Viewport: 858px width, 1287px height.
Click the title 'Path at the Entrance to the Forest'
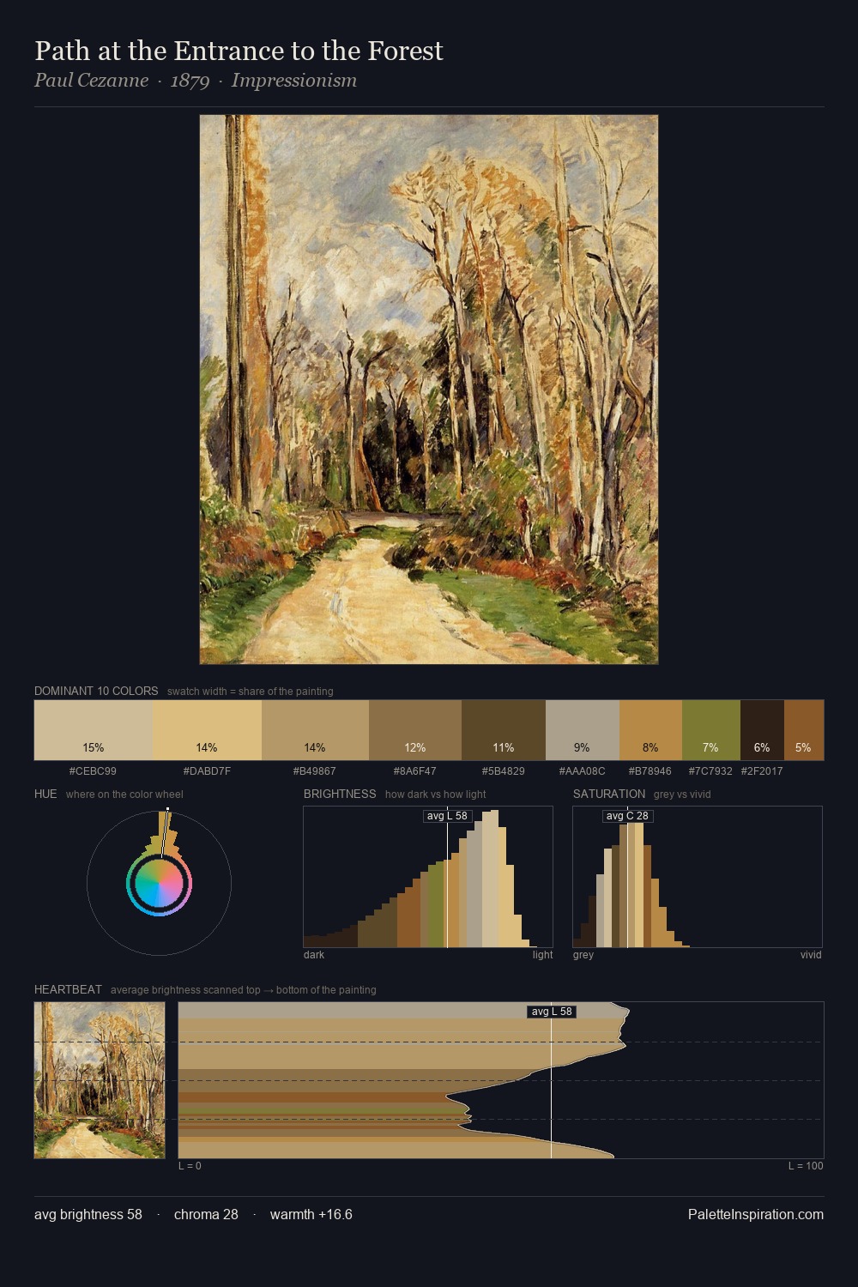coord(239,51)
